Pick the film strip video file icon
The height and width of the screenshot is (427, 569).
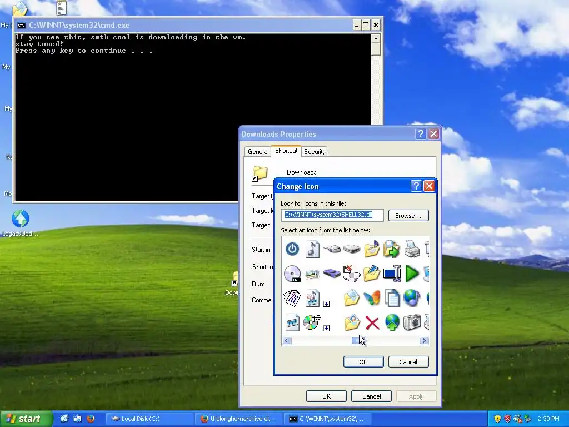(x=292, y=322)
